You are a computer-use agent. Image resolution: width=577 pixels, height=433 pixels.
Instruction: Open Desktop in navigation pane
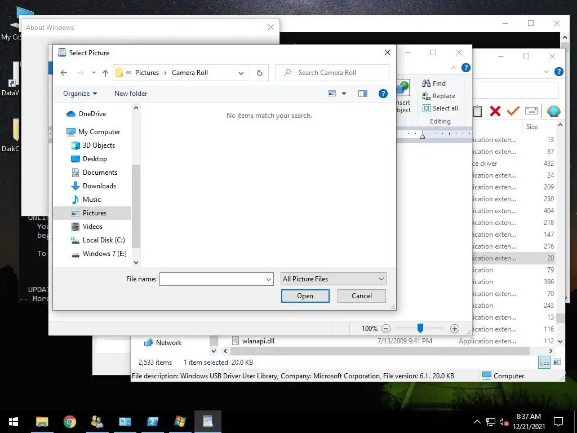point(95,159)
